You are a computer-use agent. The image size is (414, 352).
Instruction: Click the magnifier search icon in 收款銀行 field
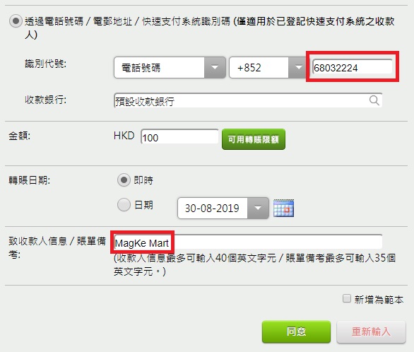[374, 100]
